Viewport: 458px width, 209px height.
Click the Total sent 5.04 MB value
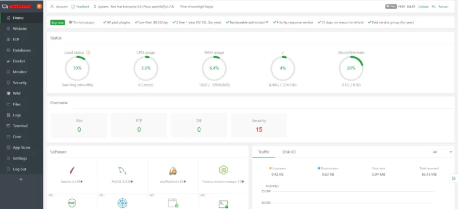click(379, 175)
